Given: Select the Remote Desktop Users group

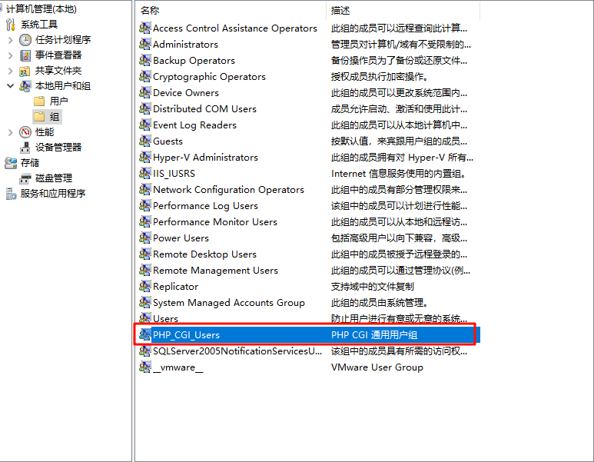Looking at the screenshot, I should click(x=204, y=254).
